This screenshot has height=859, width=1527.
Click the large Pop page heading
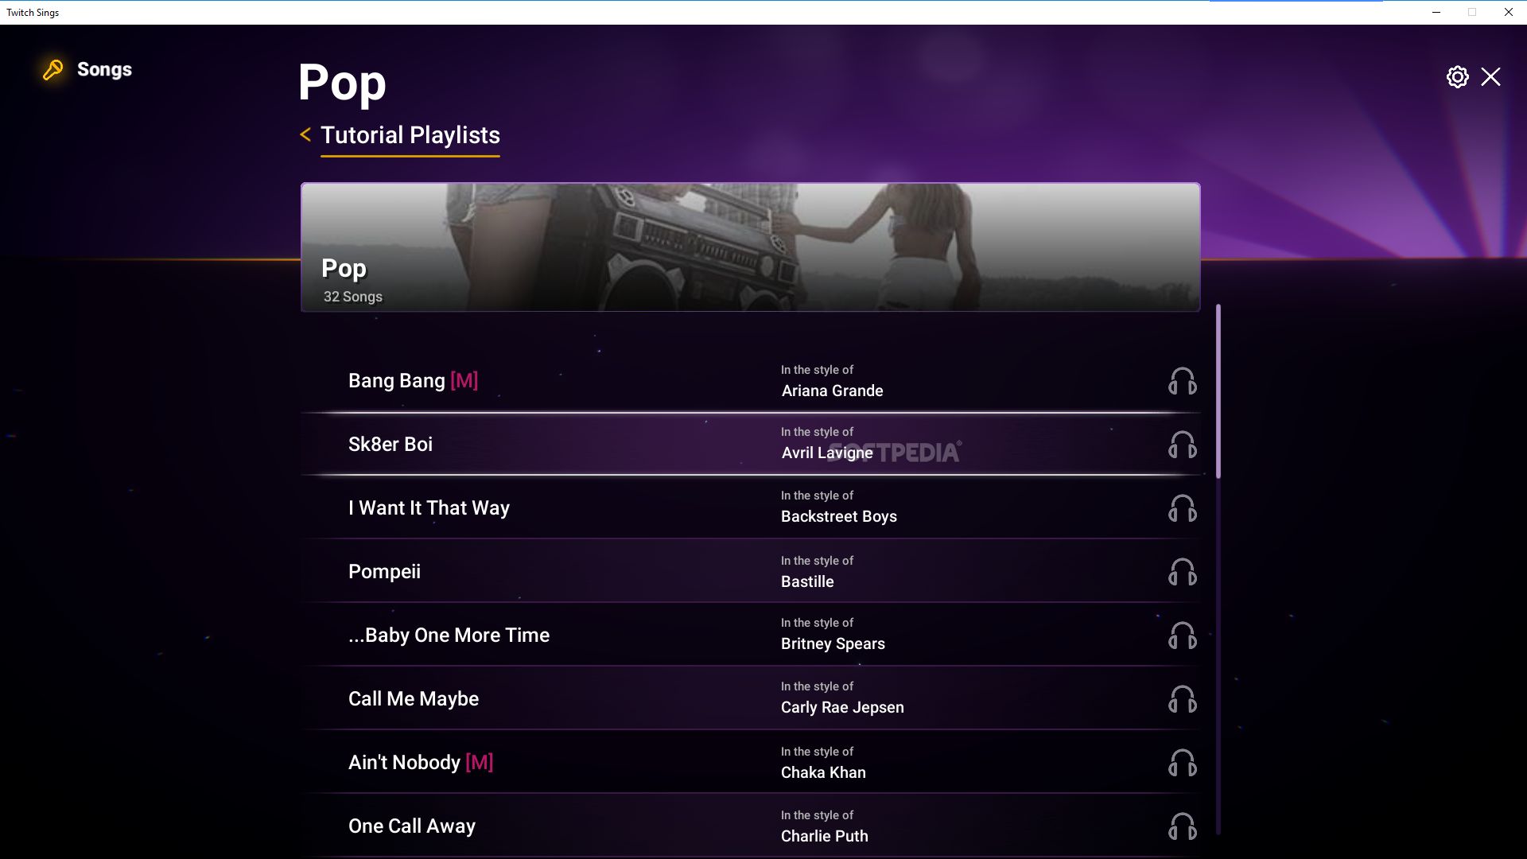click(342, 83)
